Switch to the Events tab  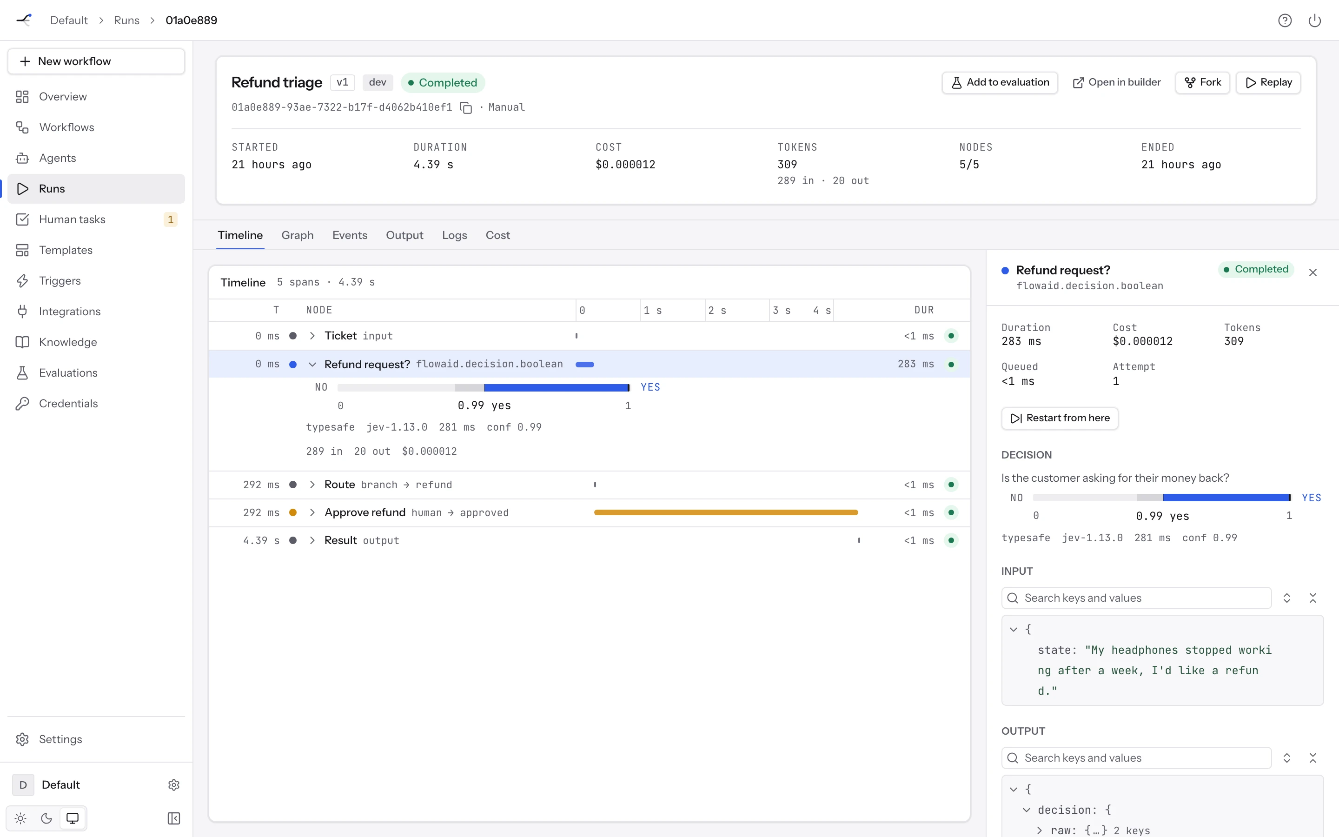(x=350, y=235)
